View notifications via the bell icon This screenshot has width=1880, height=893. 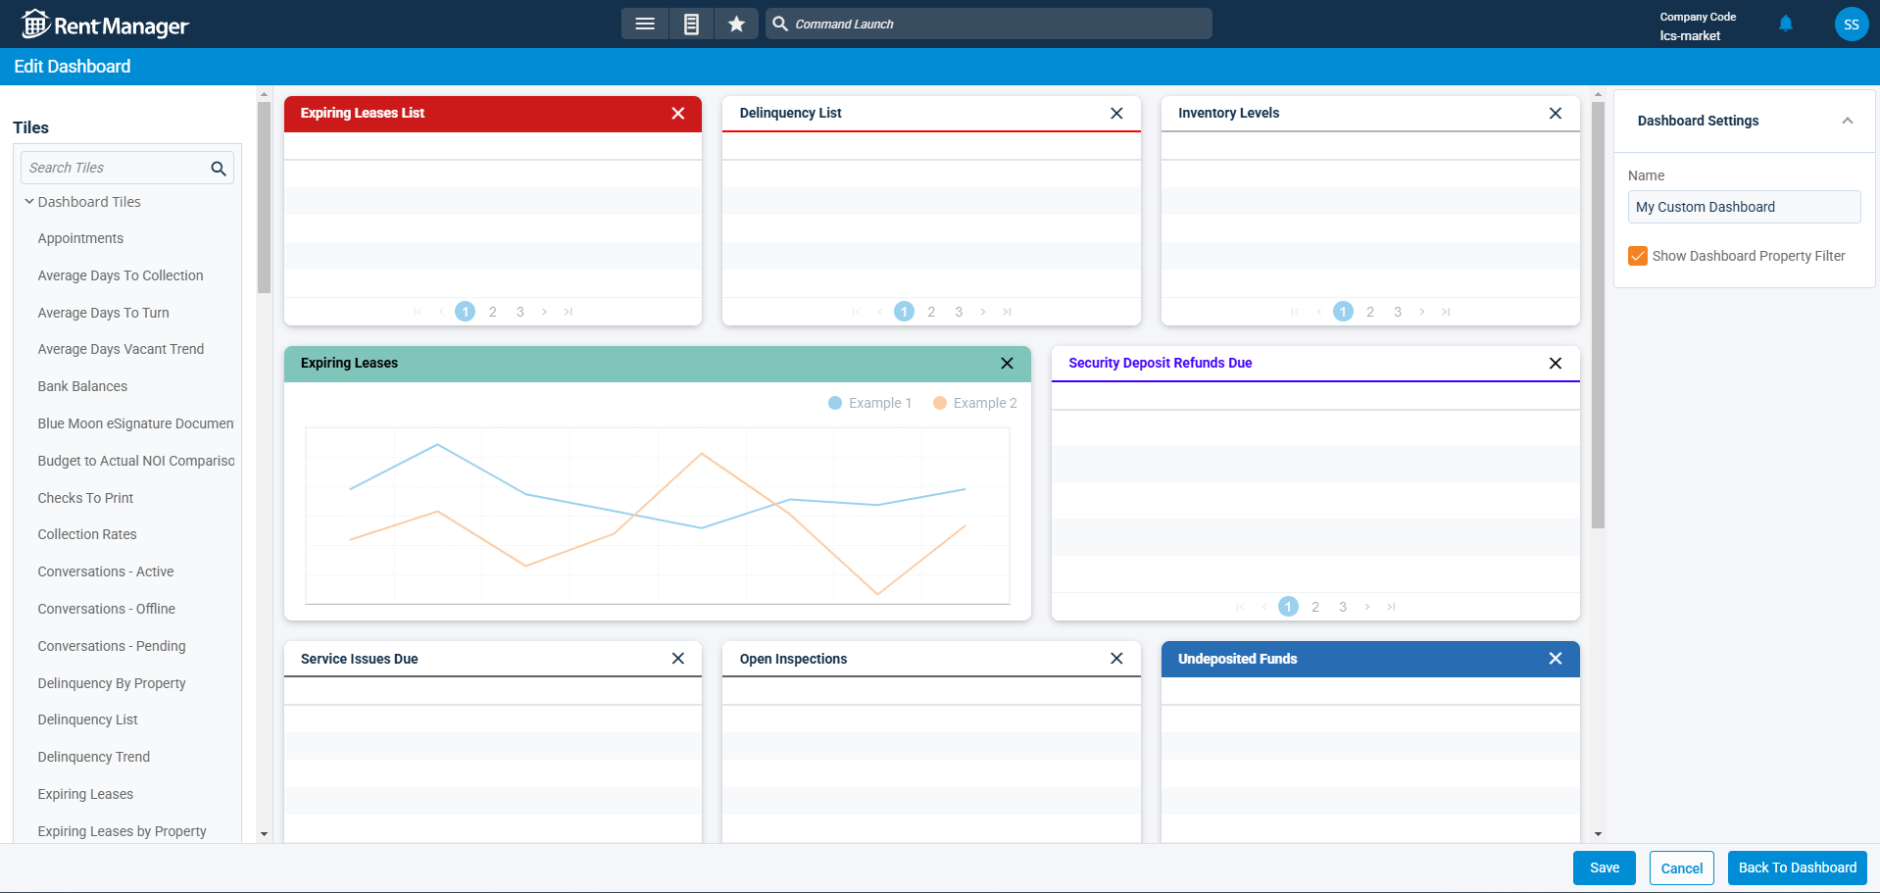pyautogui.click(x=1785, y=24)
